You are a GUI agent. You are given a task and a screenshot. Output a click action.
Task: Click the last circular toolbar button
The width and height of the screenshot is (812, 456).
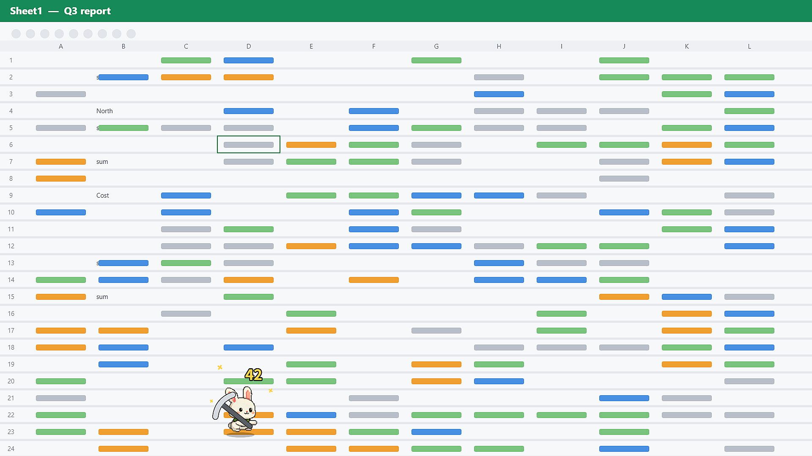coord(131,34)
